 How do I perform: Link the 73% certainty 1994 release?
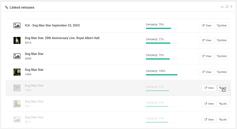click(x=223, y=88)
